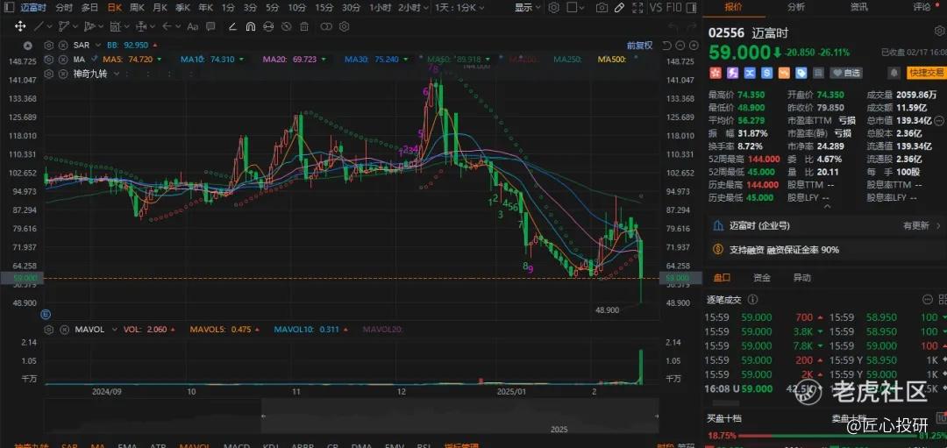Screen dimensions: 947x448
Task: Click the 逐笔成交 info icon
Action: coord(752,300)
